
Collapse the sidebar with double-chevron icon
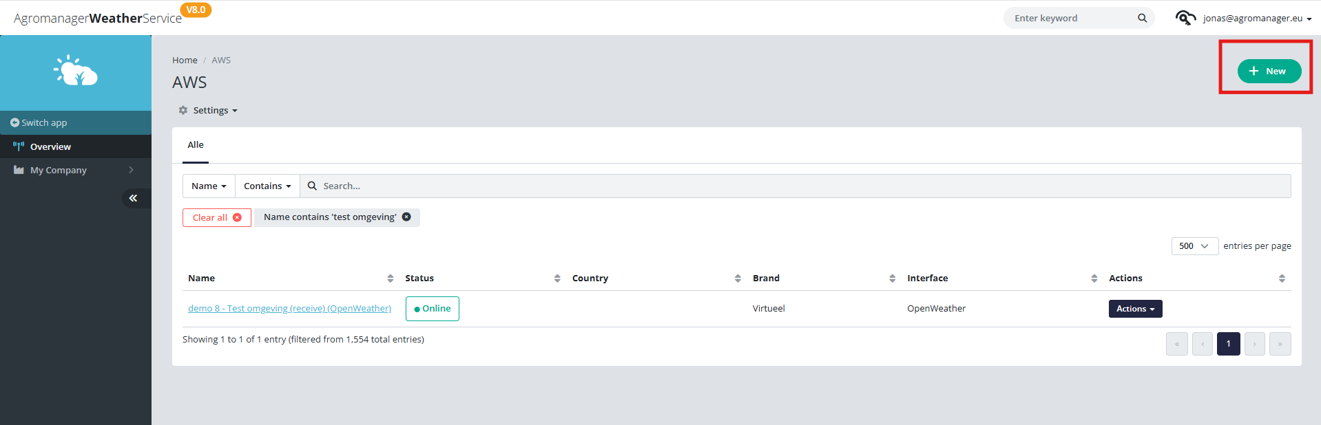coord(133,198)
